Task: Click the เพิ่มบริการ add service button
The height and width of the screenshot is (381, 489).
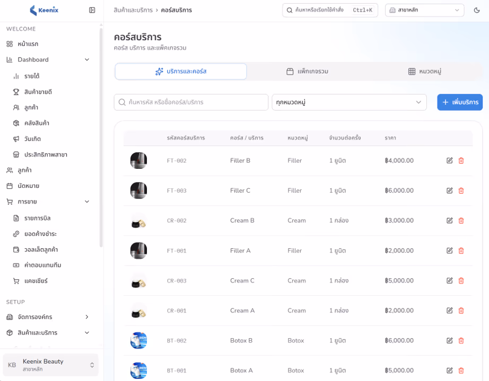Action: point(460,102)
